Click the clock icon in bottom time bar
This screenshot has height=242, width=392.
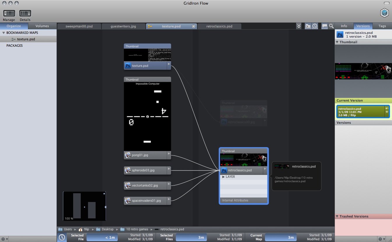62,237
